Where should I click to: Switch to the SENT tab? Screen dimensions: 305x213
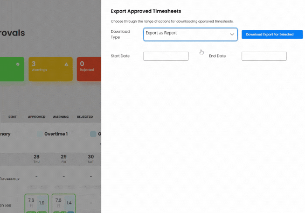[x=12, y=117]
